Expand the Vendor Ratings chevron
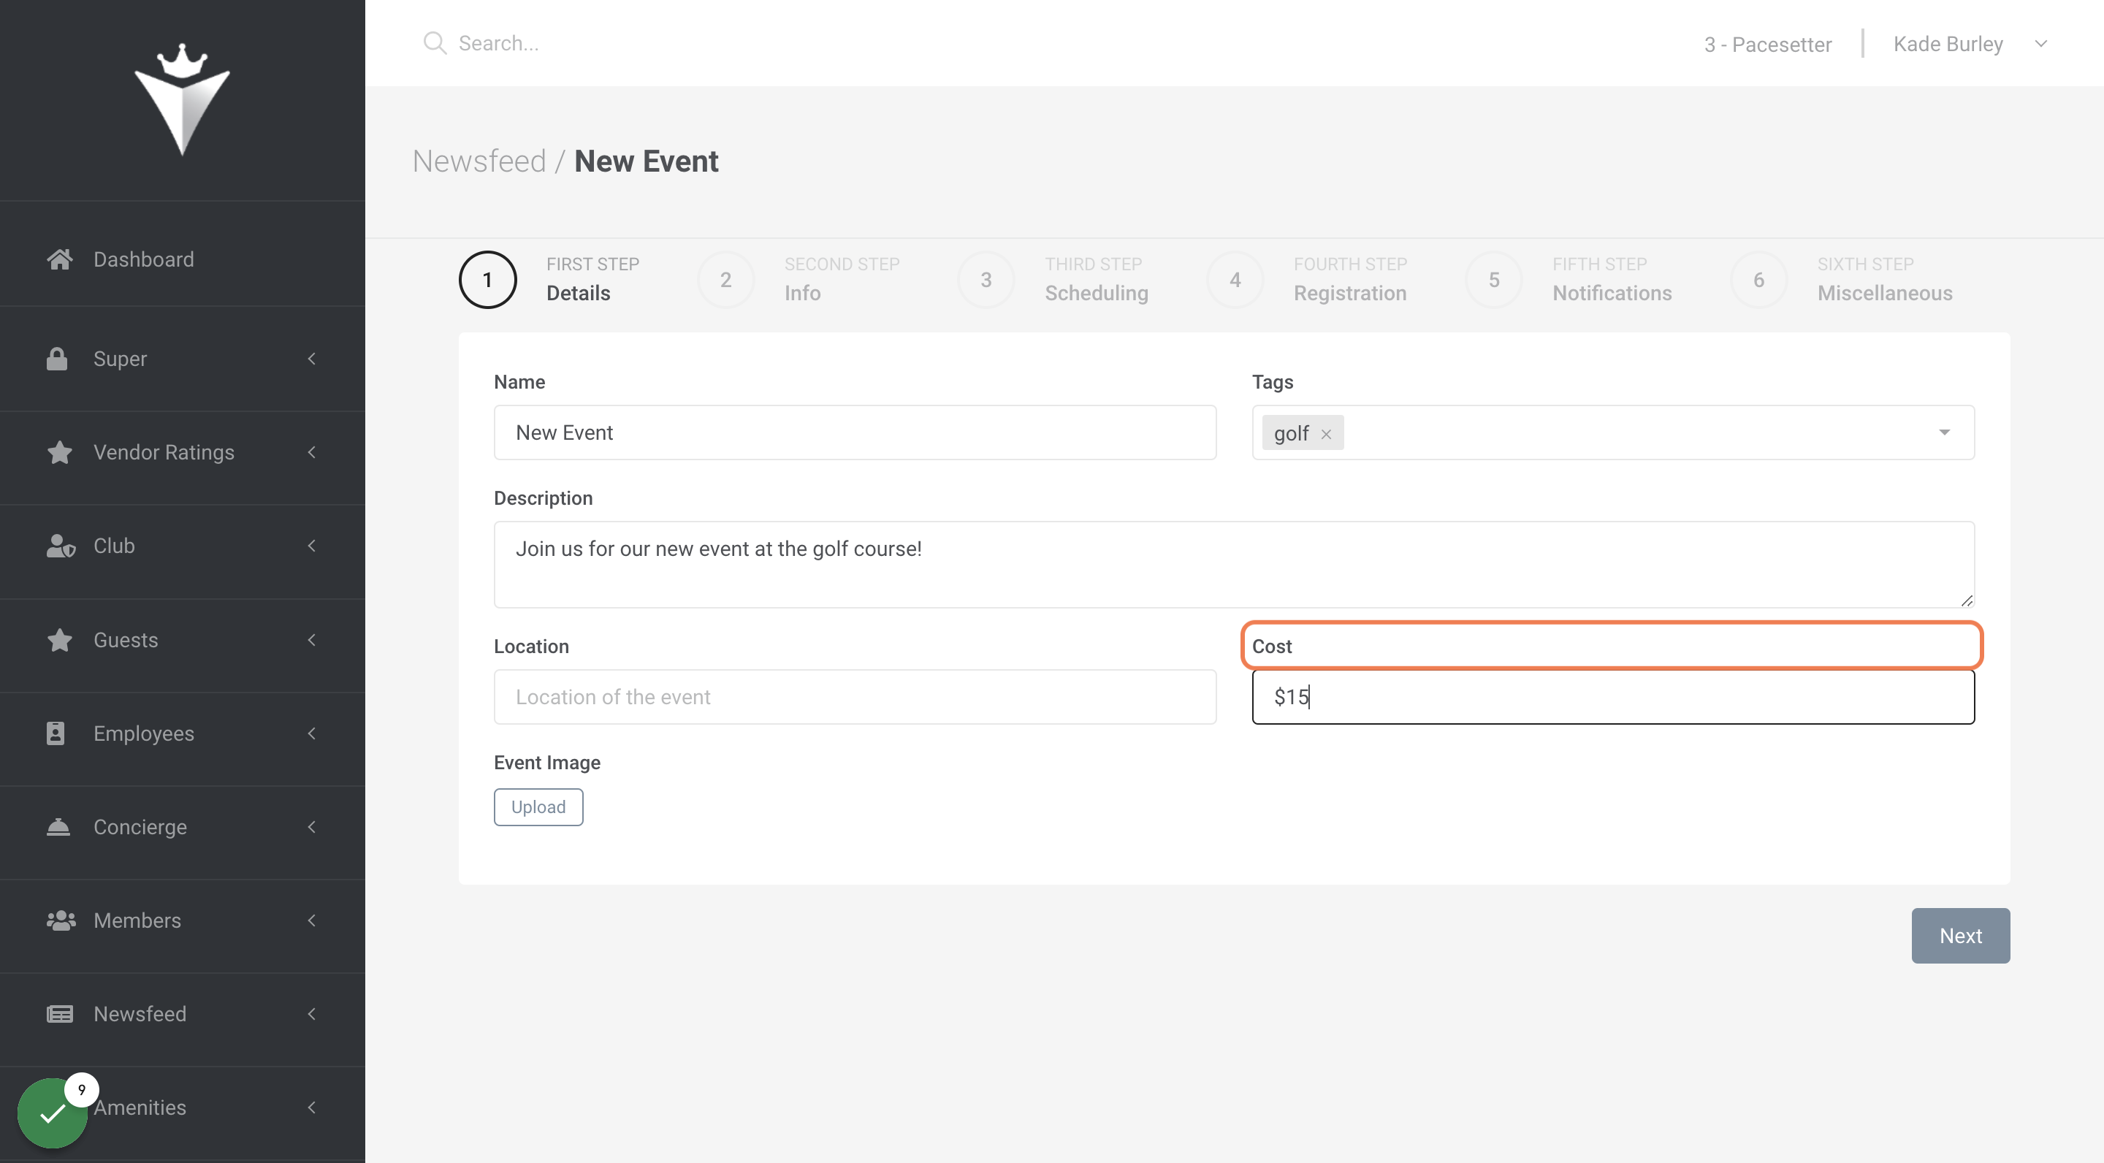This screenshot has height=1163, width=2104. point(311,451)
